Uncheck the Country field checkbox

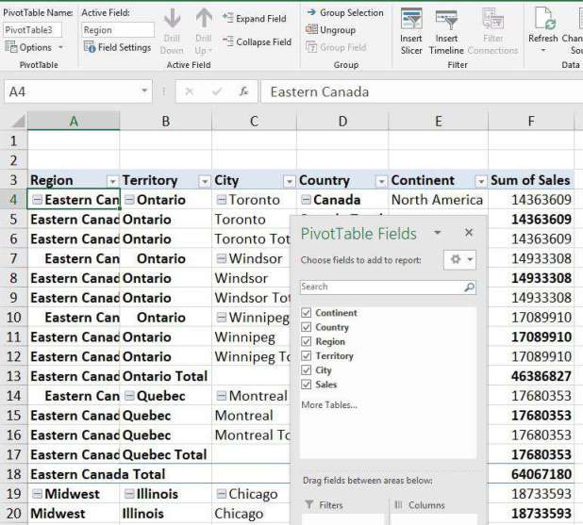306,327
